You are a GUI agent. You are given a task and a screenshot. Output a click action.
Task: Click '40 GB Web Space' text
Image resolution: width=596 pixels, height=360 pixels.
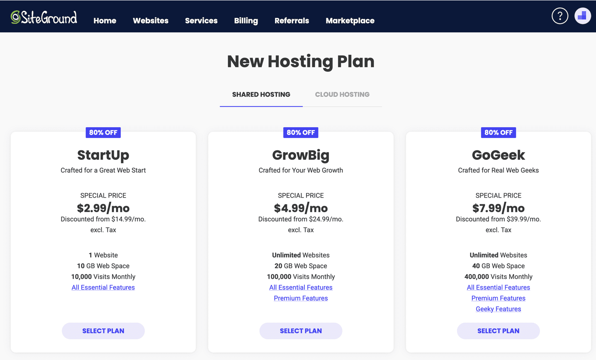coord(499,266)
